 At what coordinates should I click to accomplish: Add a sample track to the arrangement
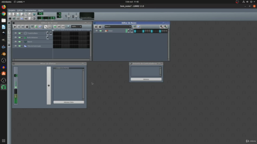click(36, 27)
